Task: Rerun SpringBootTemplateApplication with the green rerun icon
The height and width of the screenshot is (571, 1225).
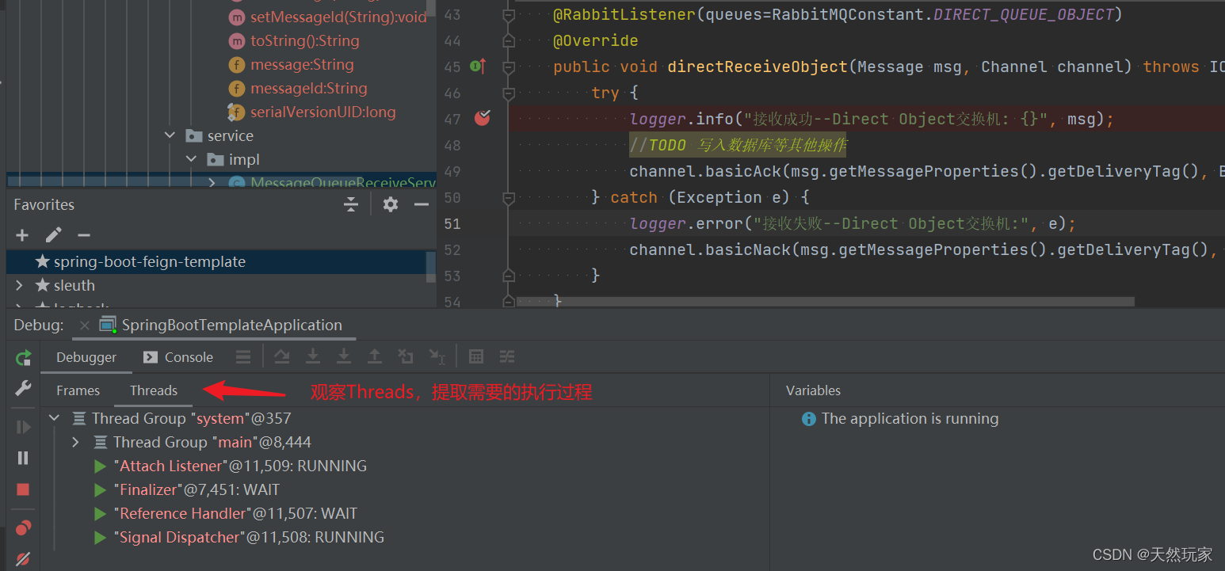Action: click(x=23, y=357)
